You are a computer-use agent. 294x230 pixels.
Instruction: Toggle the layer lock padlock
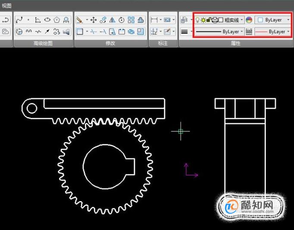pyautogui.click(x=209, y=19)
